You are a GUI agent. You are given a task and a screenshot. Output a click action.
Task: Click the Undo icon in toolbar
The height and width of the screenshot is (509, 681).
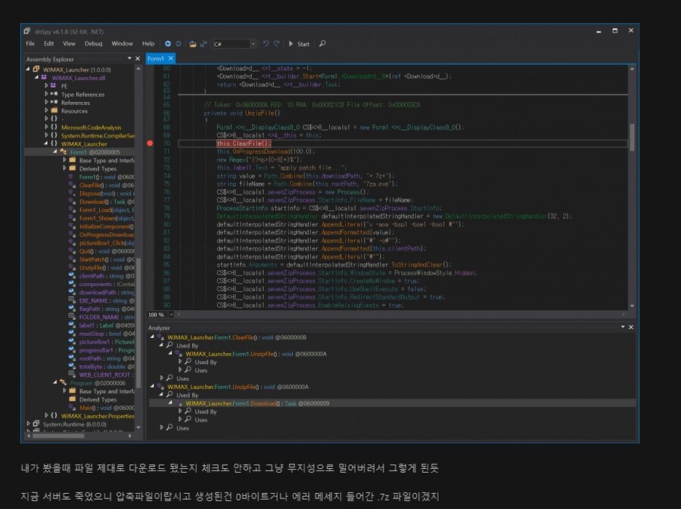click(x=266, y=44)
